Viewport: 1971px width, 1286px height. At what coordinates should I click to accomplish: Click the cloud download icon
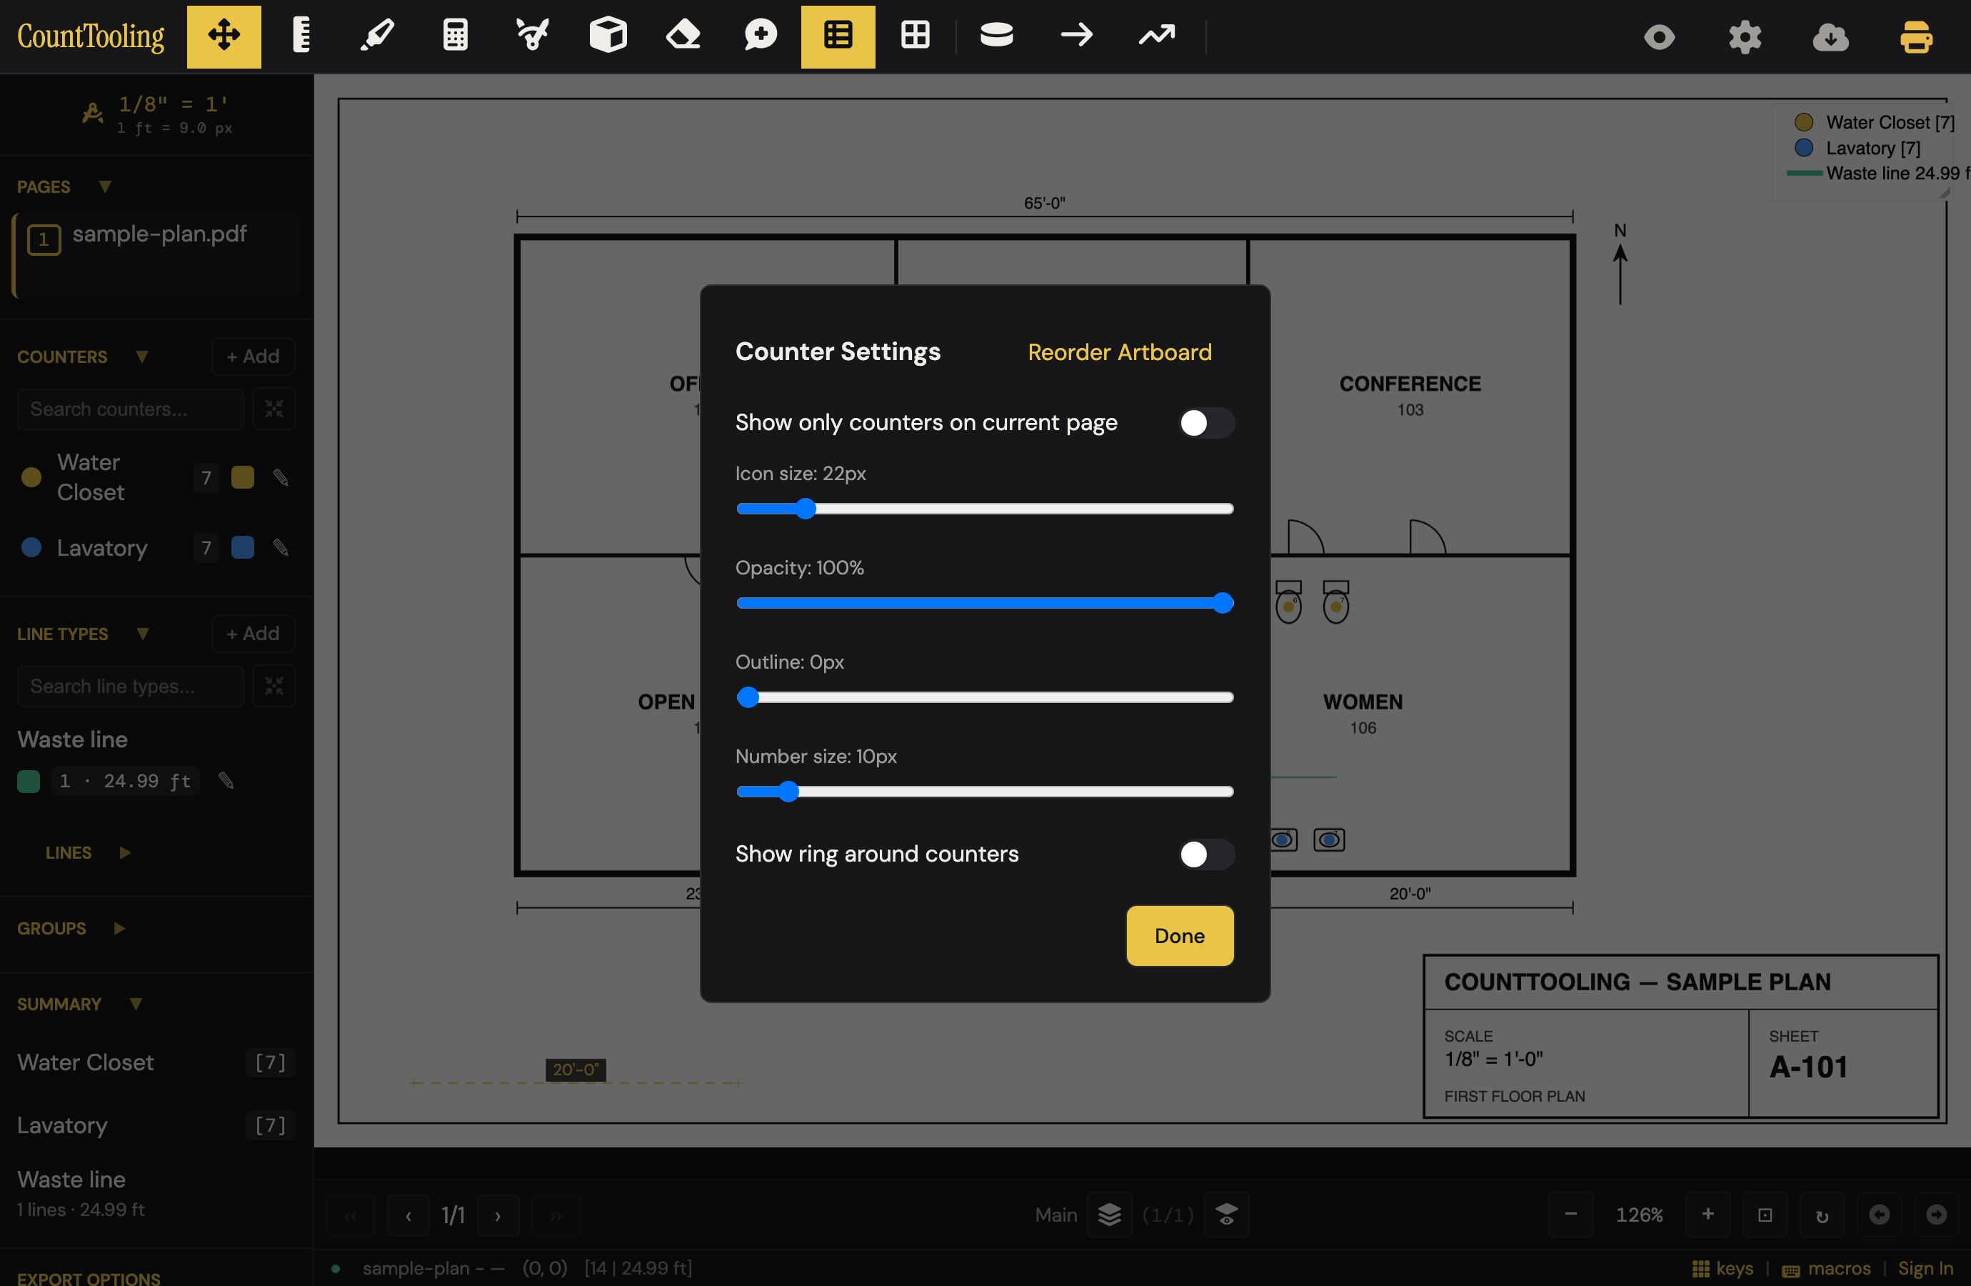click(1830, 37)
